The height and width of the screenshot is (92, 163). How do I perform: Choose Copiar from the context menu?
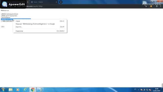(x=40, y=21)
